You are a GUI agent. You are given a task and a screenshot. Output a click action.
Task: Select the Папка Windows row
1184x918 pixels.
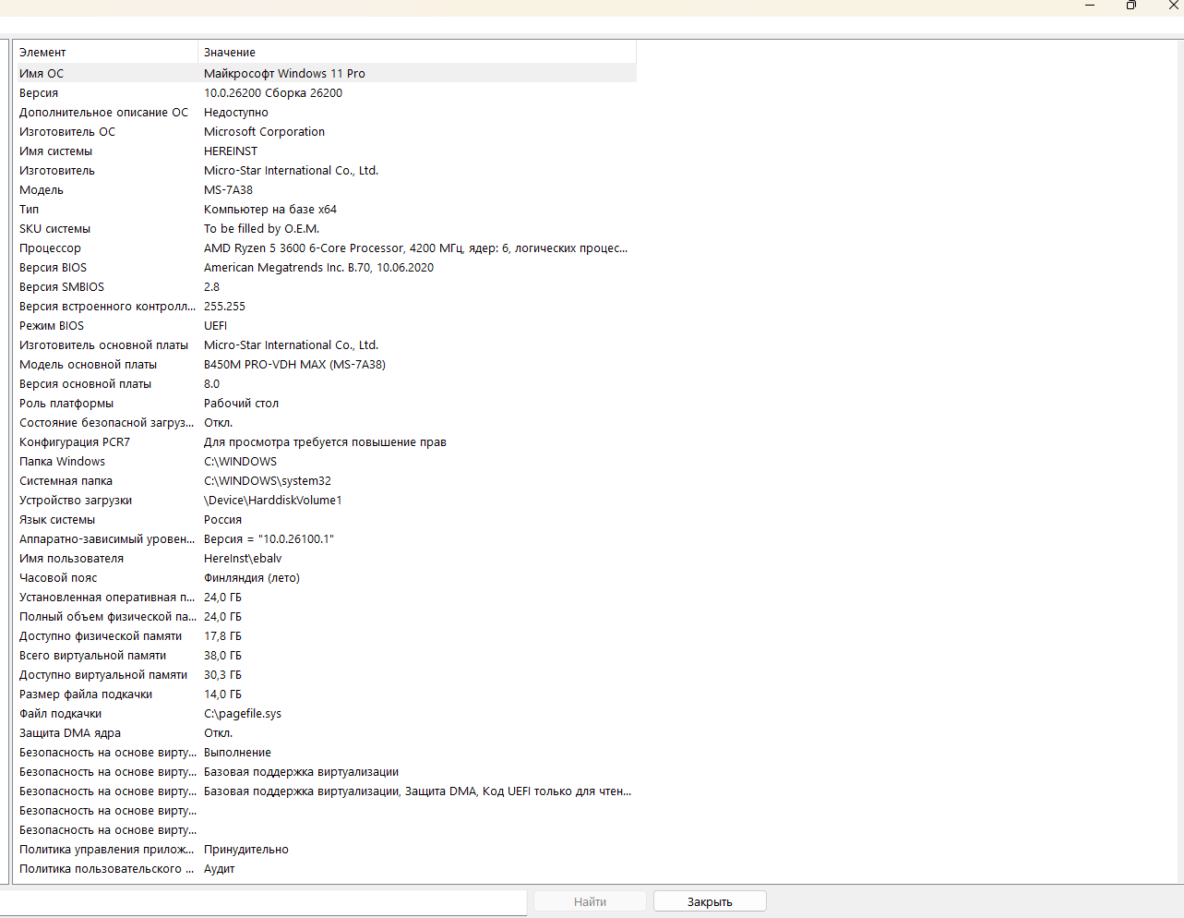(x=325, y=461)
